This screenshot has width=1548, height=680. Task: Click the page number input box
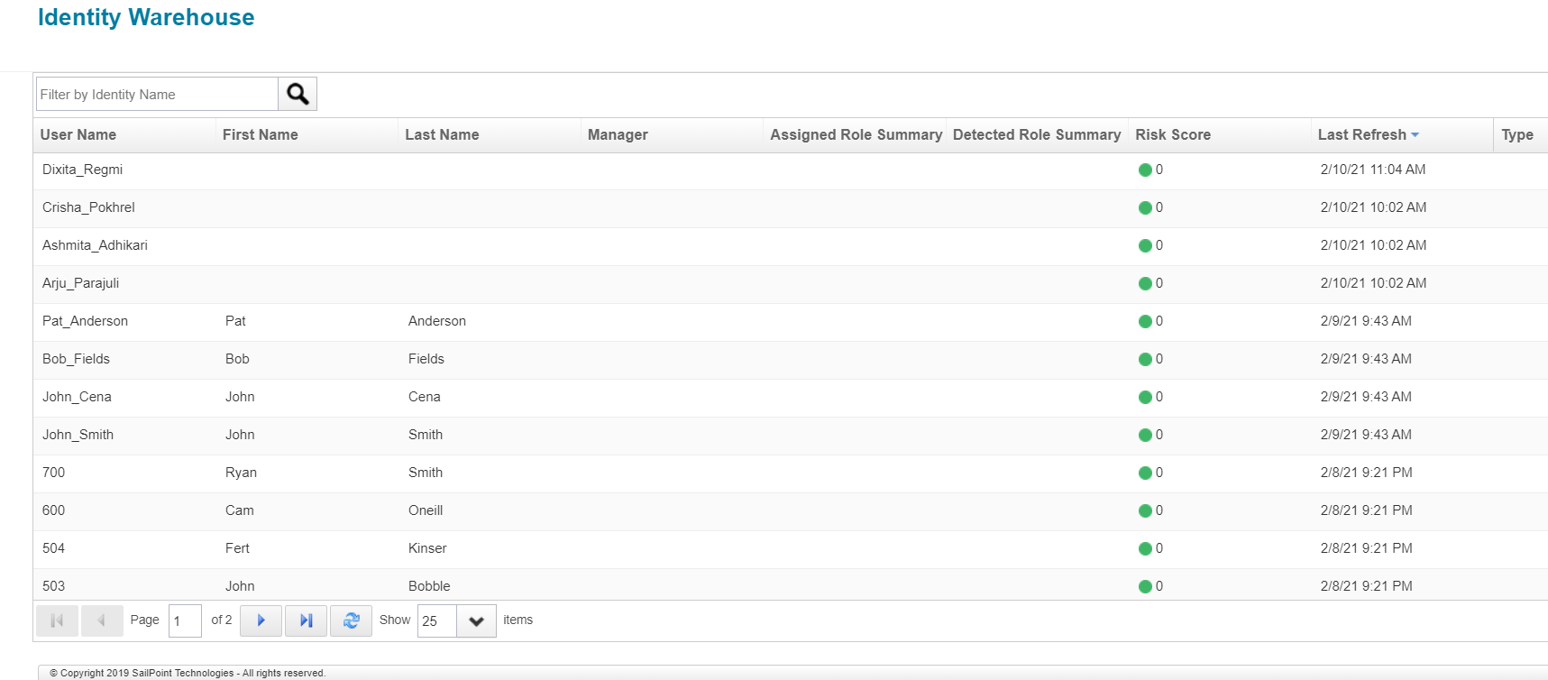pyautogui.click(x=185, y=620)
